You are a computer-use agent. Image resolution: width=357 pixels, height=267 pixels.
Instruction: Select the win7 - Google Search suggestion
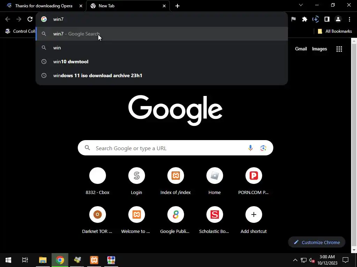coord(162,34)
